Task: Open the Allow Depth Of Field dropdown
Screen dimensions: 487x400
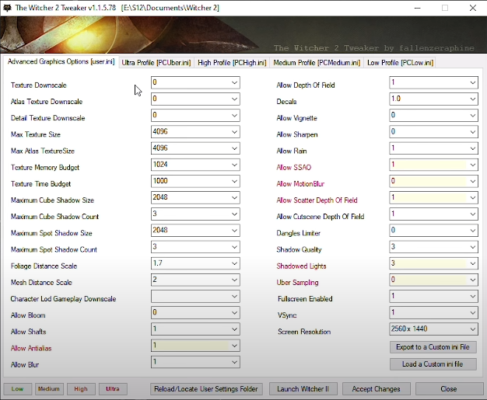Action: pos(433,82)
